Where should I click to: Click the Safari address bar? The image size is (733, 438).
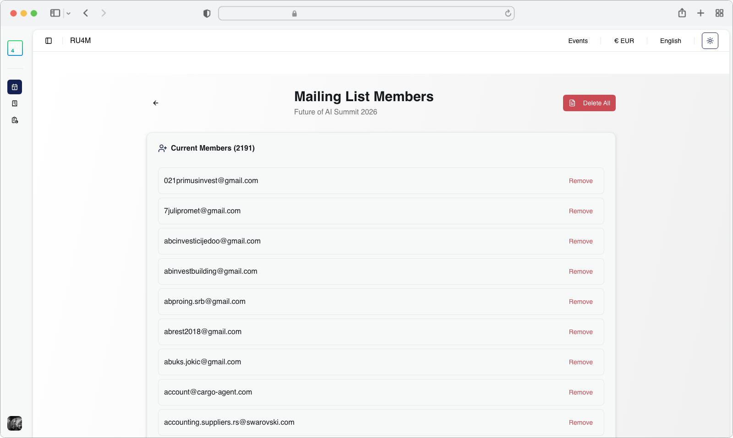(x=366, y=13)
